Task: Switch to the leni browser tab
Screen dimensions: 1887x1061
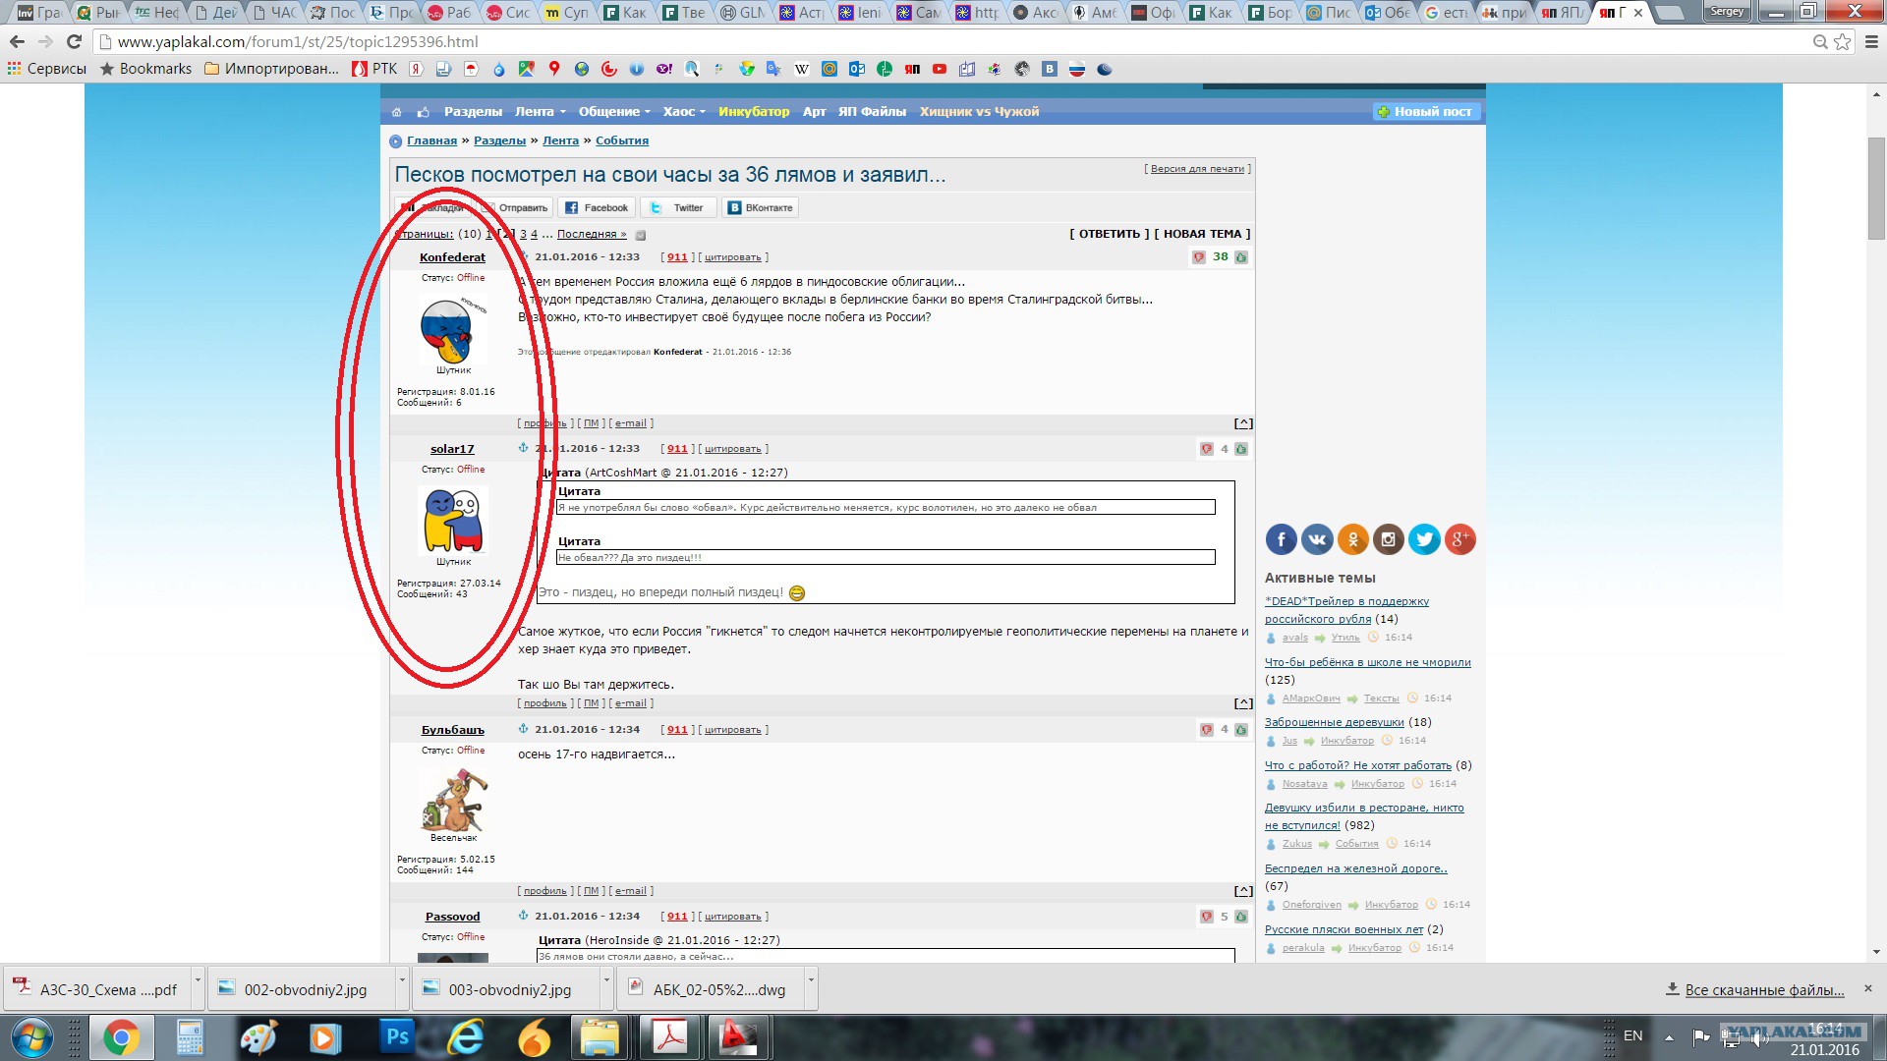Action: click(x=860, y=13)
